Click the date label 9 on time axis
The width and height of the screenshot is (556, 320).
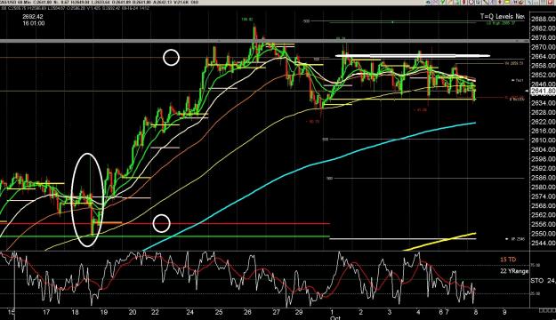(x=504, y=313)
